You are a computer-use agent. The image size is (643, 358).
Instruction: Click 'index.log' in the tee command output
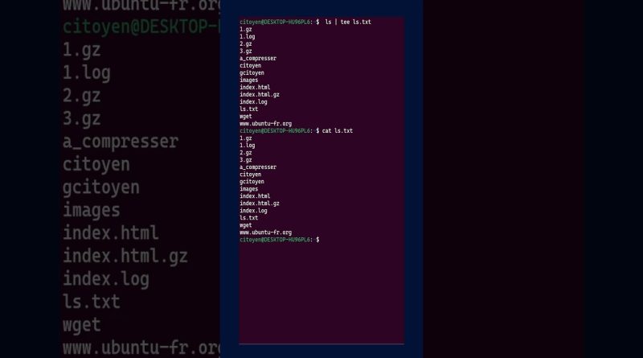[x=253, y=102]
